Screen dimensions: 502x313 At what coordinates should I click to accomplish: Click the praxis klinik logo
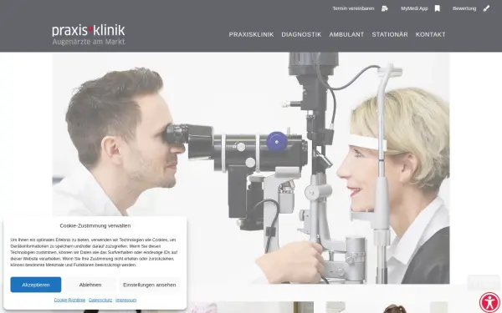pyautogui.click(x=89, y=35)
